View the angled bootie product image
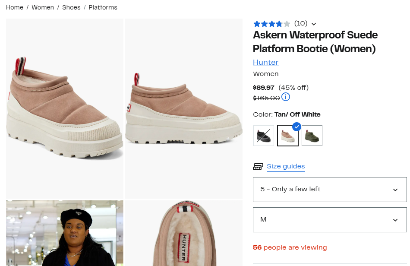The image size is (410, 266). pos(65,108)
